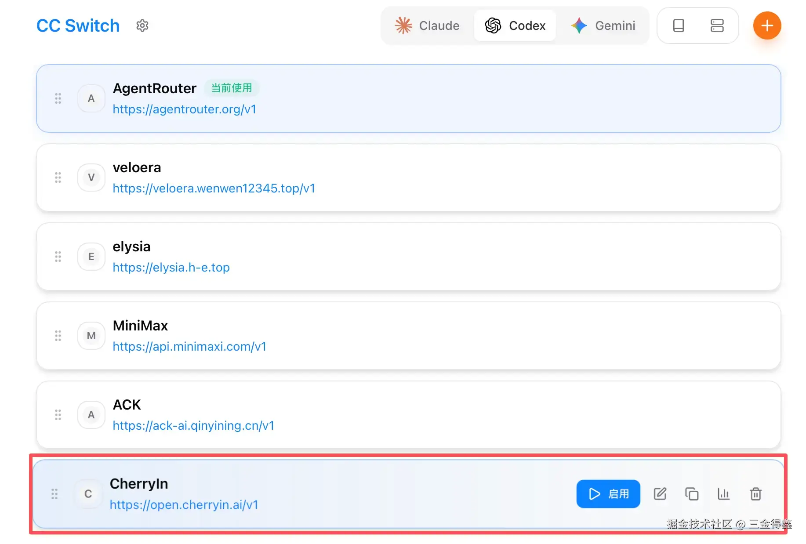Open the book icon in header
The height and width of the screenshot is (544, 806).
pos(678,25)
